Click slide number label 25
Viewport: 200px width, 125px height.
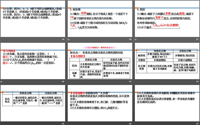pyautogui.click(x=63, y=124)
